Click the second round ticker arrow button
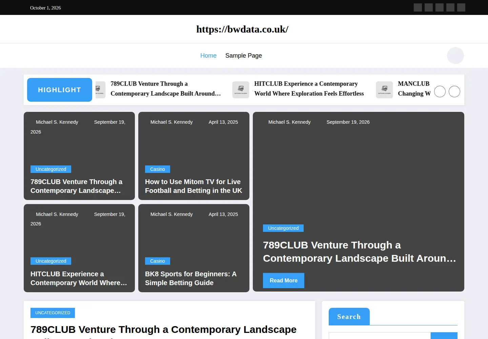Viewport: 488px width, 339px height. click(x=454, y=92)
